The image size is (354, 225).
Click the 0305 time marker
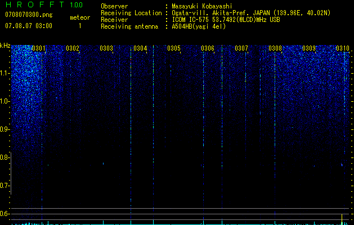click(174, 48)
